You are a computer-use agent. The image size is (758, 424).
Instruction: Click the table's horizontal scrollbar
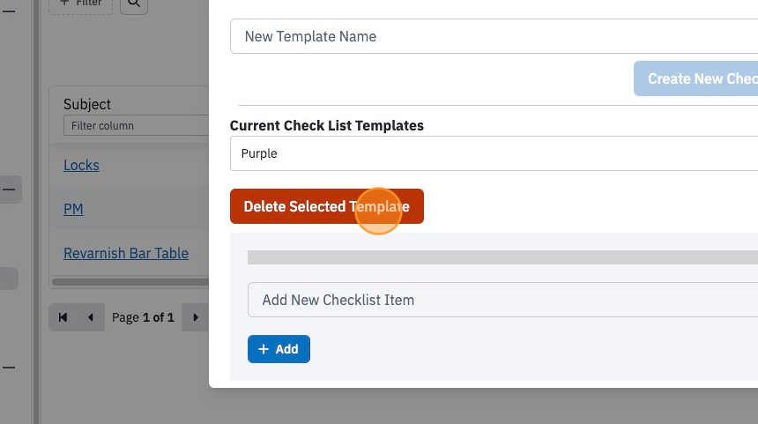[130, 282]
